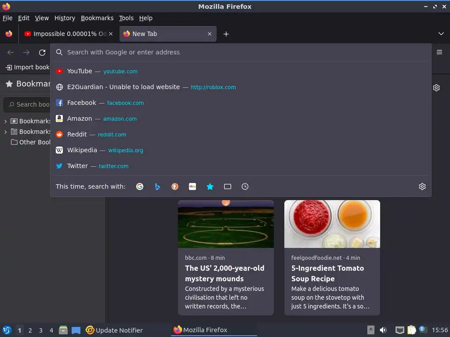Viewport: 450px width, 337px height.
Task: Switch to workspace 3 in taskbar
Action: 41,330
